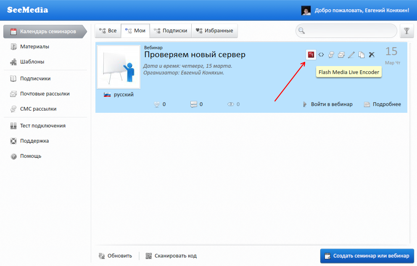Switch to the Подписки tab

pyautogui.click(x=171, y=31)
